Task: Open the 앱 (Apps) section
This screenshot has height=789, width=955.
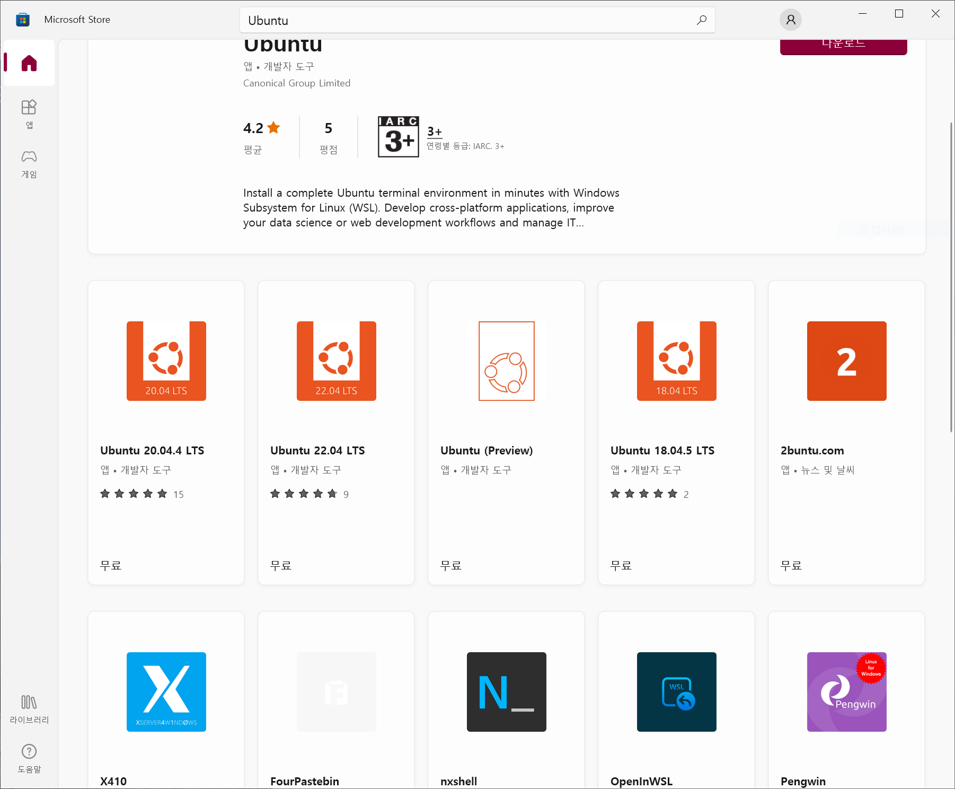Action: coord(29,114)
